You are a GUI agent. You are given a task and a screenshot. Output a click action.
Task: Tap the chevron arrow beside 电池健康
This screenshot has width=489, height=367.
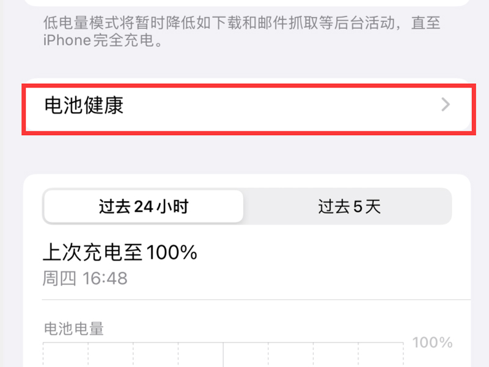pos(446,105)
